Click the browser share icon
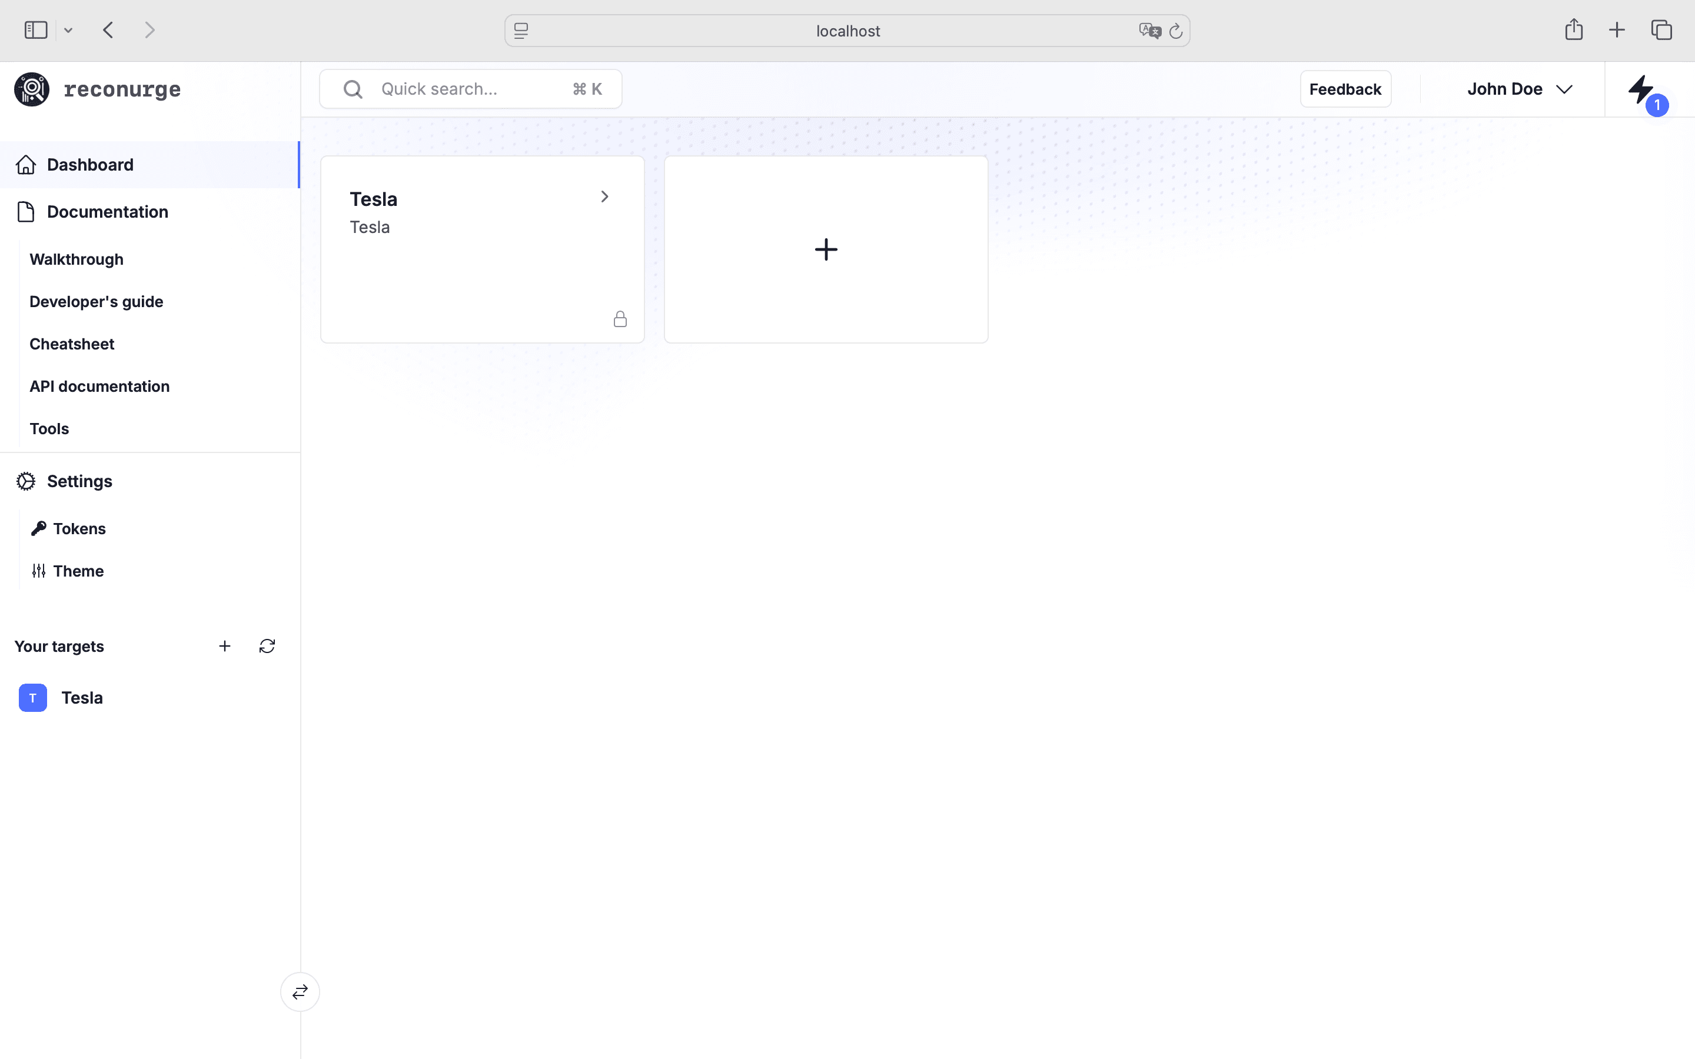This screenshot has height=1059, width=1695. [x=1573, y=30]
